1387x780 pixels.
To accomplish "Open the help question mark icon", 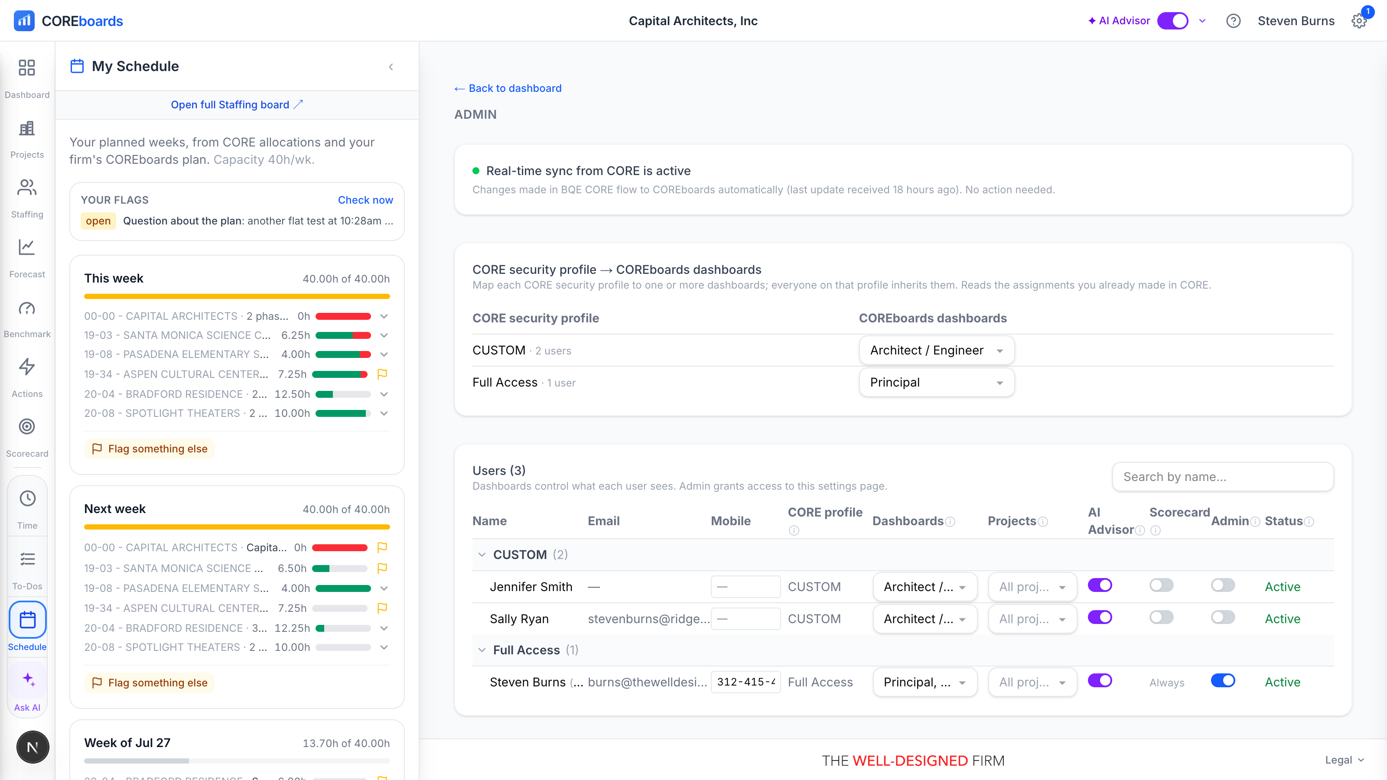I will (x=1233, y=20).
